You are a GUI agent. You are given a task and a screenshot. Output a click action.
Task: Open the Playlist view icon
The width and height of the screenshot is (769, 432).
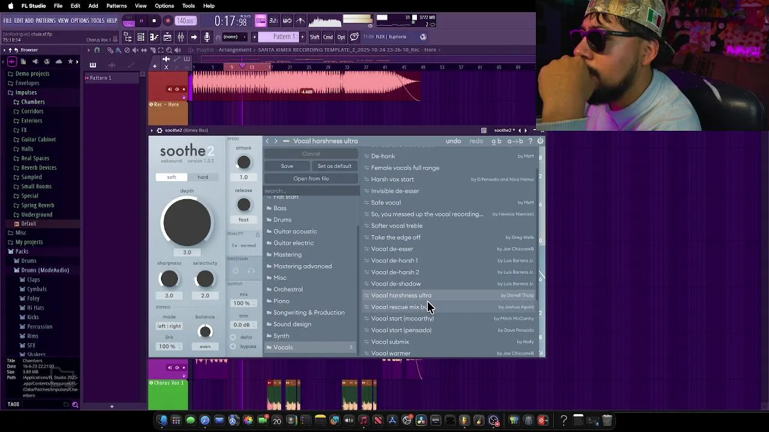coord(141,37)
